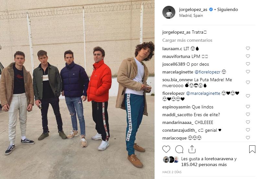Image resolution: width=257 pixels, height=179 pixels.
Task: Like mauvifortuna's LPM comment
Action: pos(248,56)
